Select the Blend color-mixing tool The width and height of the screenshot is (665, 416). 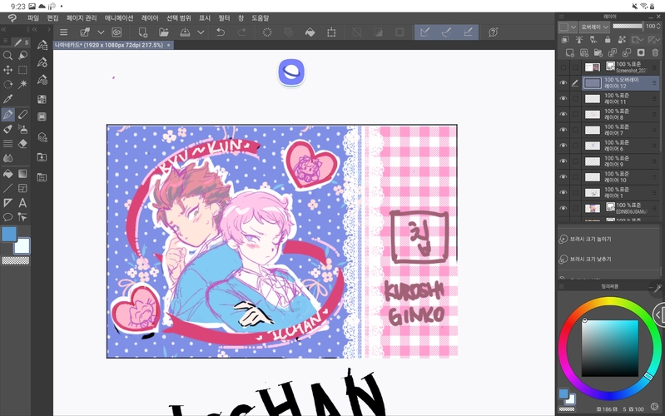[x=7, y=158]
